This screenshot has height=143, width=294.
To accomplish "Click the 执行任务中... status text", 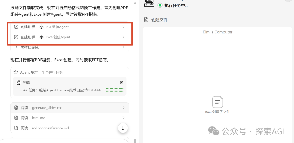I will [x=176, y=5].
